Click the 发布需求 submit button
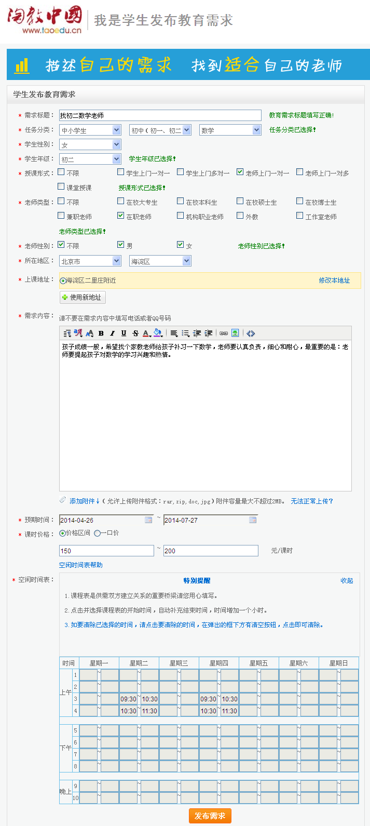 click(x=210, y=816)
